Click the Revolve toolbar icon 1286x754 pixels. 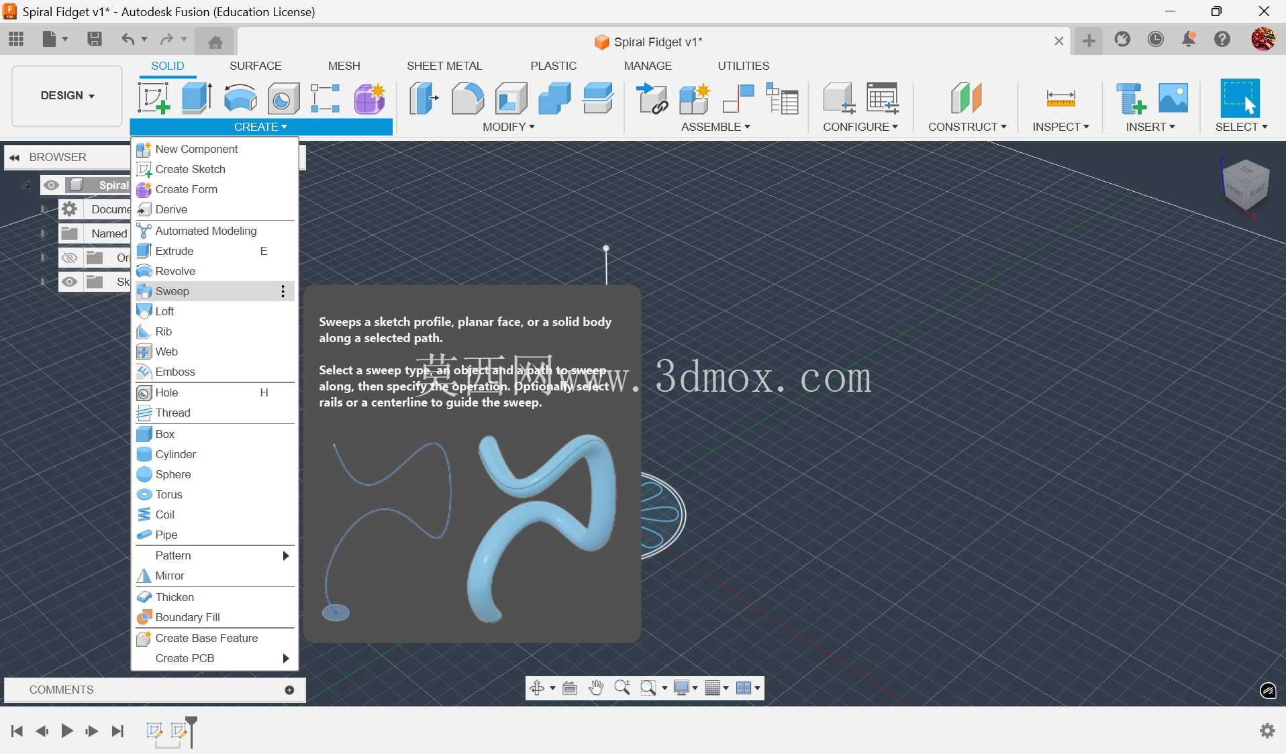[x=240, y=98]
